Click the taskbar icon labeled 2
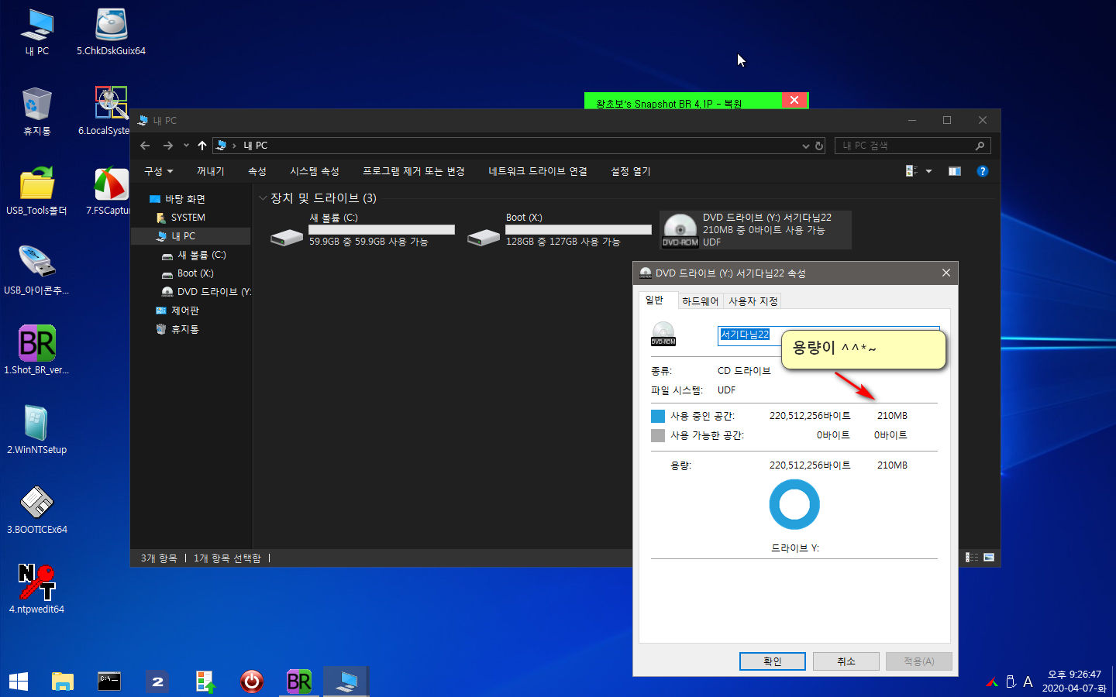The image size is (1116, 697). (157, 682)
